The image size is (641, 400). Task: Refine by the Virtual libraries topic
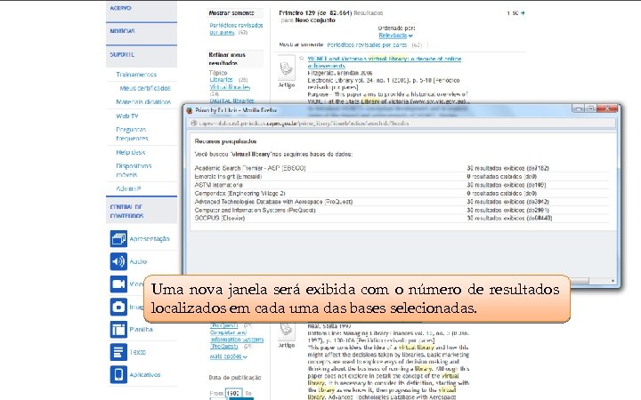[x=230, y=87]
